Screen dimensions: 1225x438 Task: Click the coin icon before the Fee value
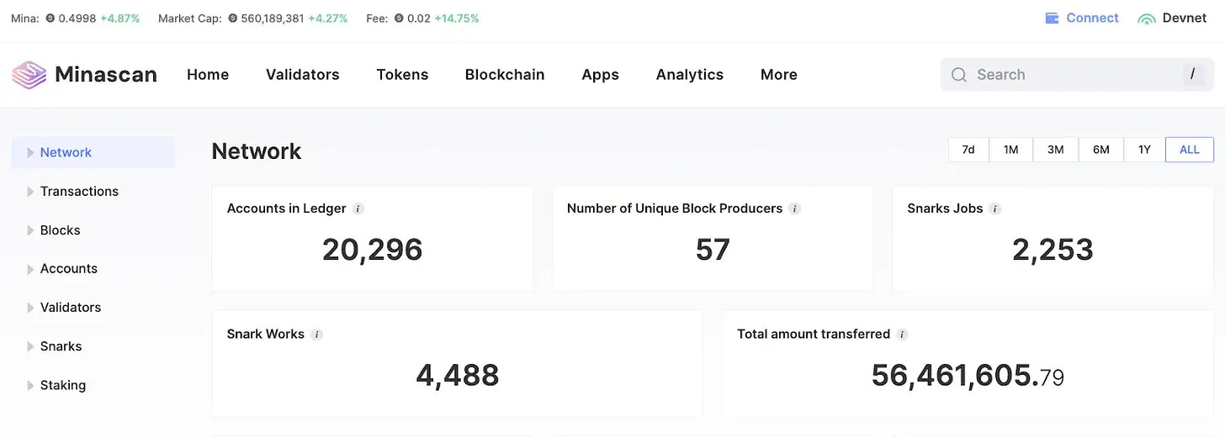pyautogui.click(x=399, y=18)
